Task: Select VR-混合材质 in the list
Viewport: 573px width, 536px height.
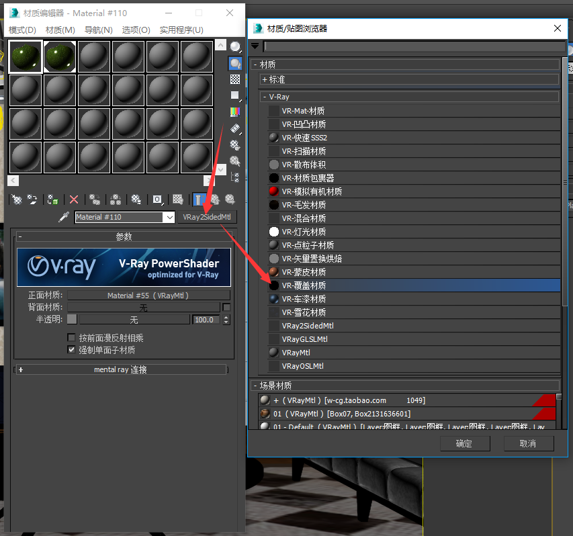Action: point(414,218)
